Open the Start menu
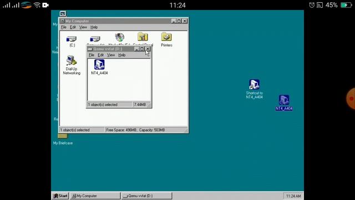The width and height of the screenshot is (355, 200). [x=60, y=196]
